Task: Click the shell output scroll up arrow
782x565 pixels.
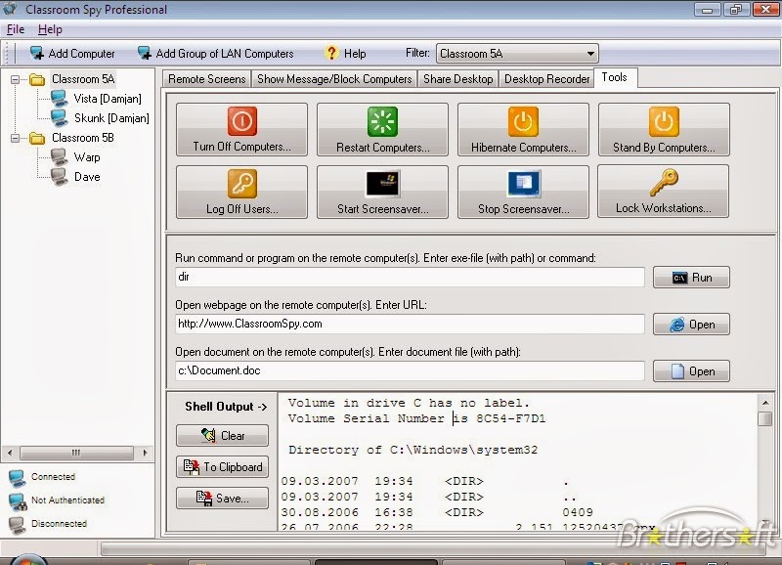Action: click(x=765, y=402)
